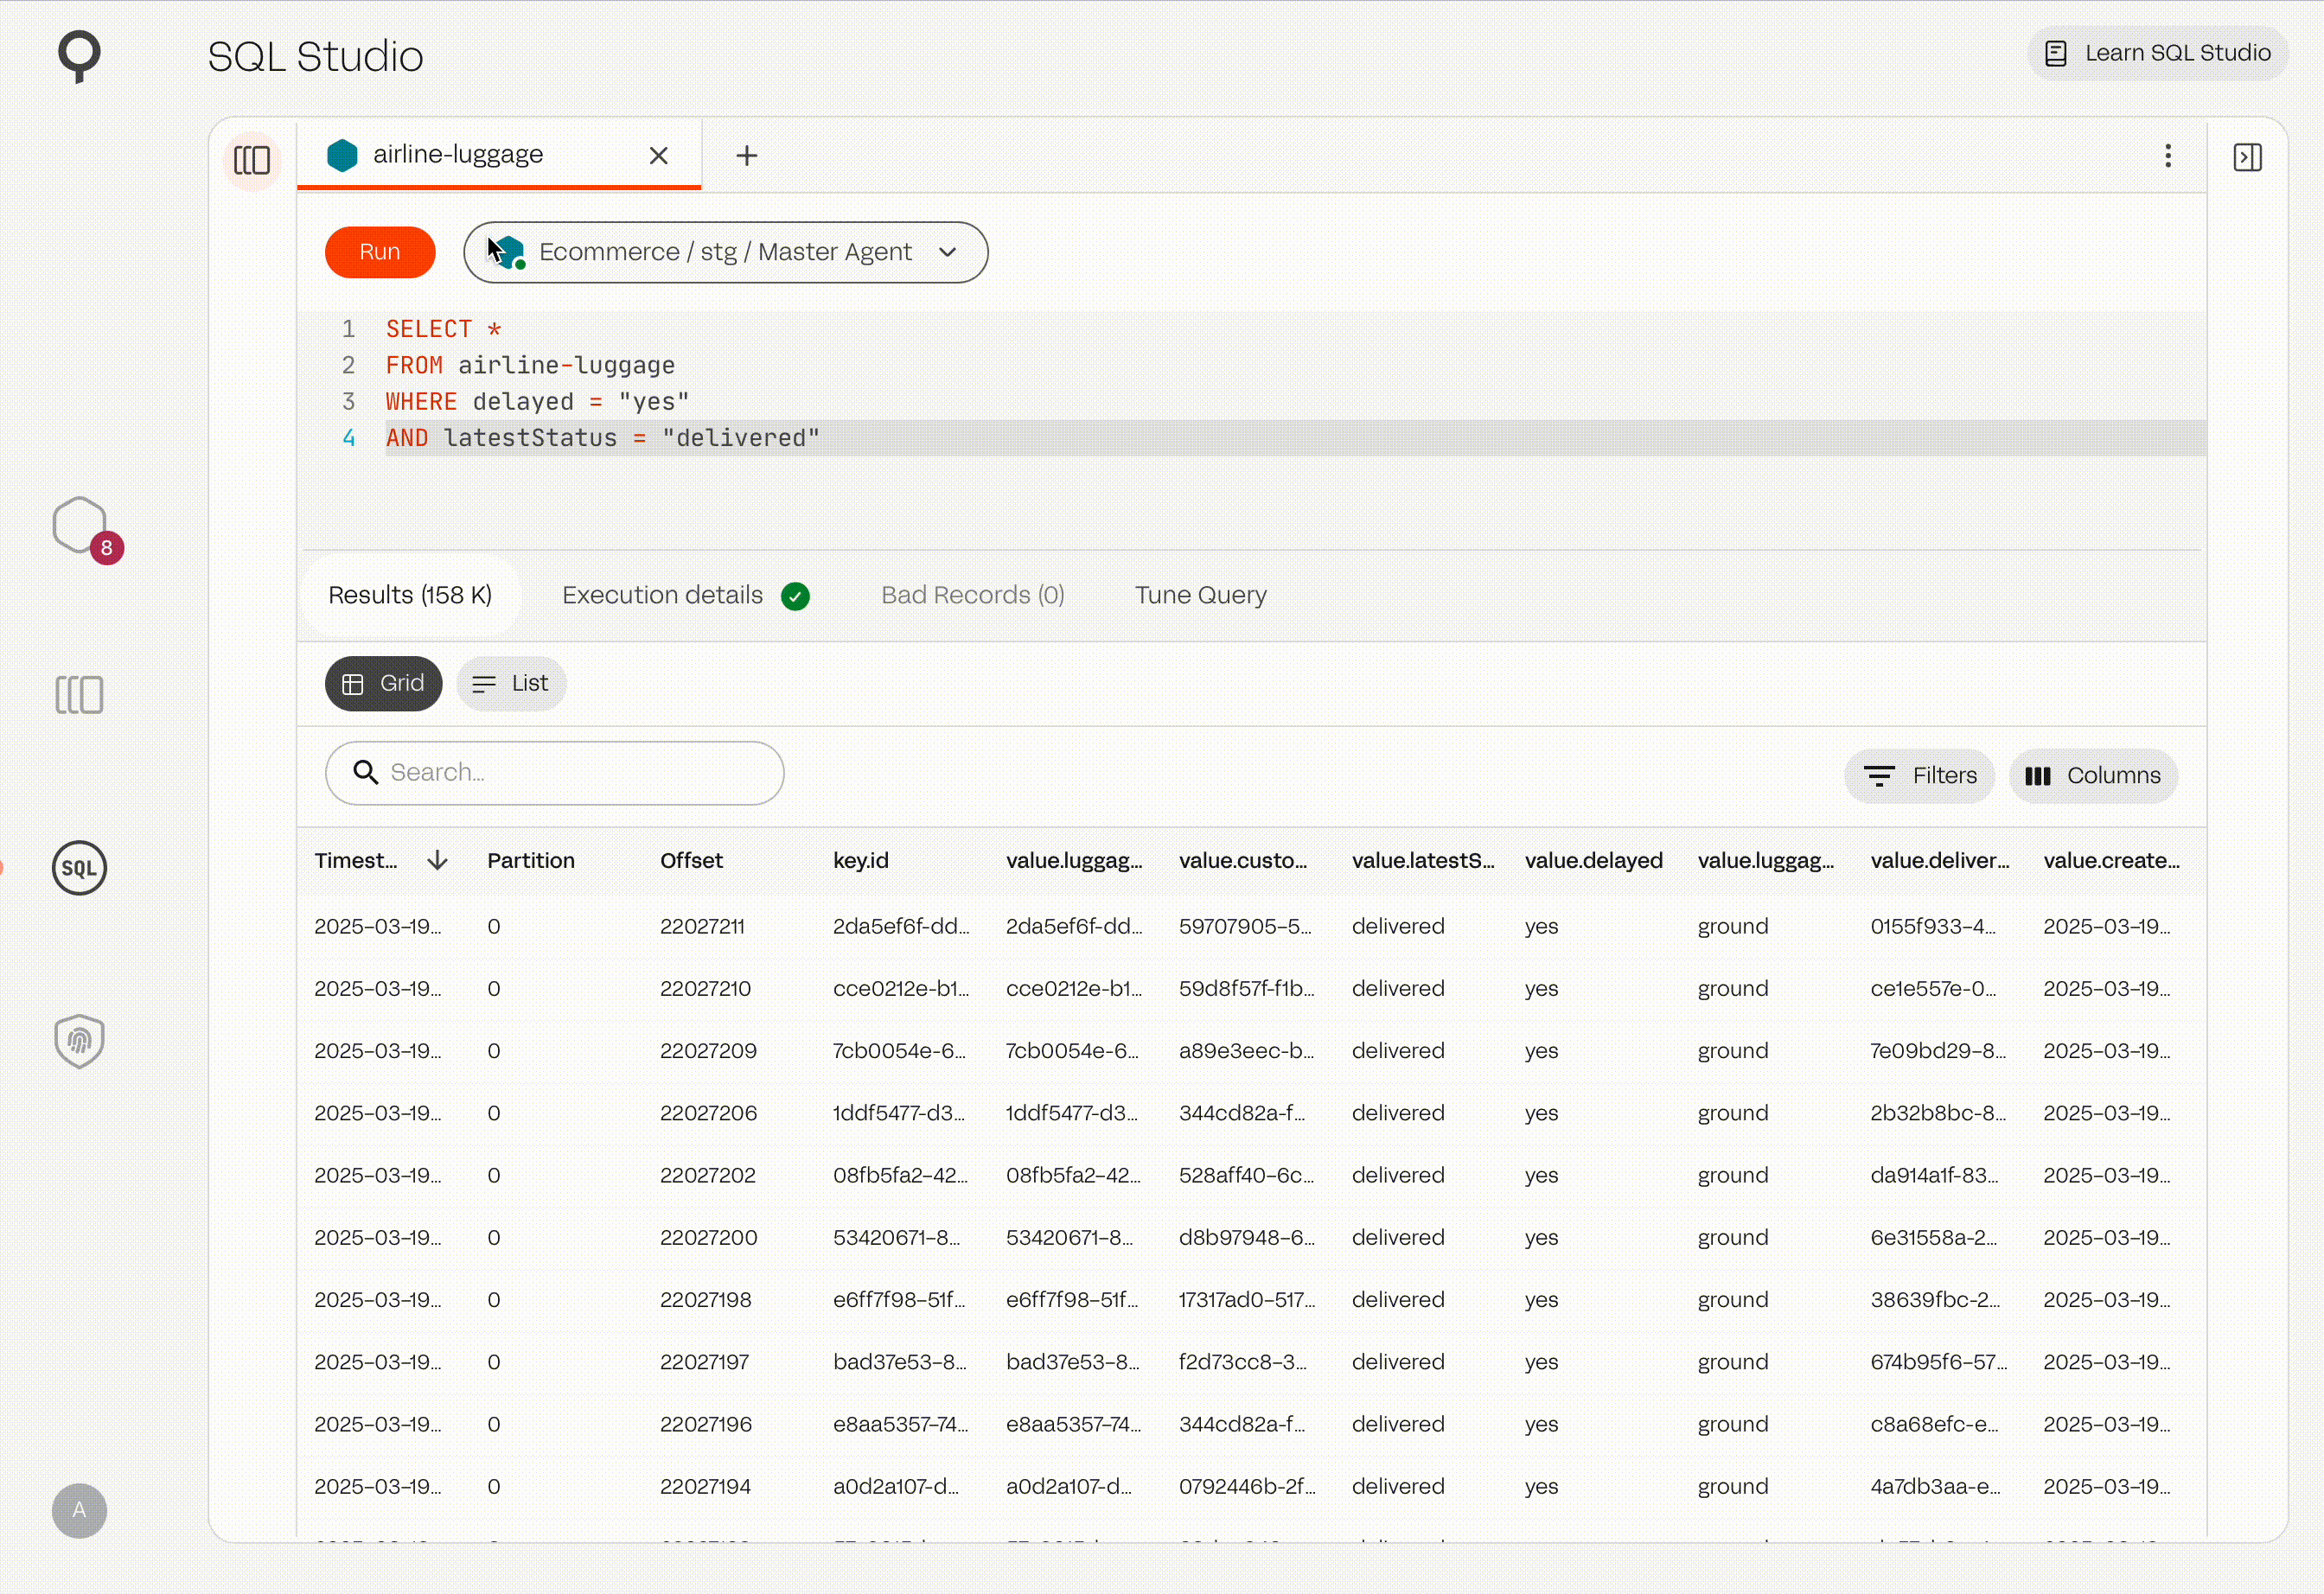Add a new query tab with plus
The image size is (2324, 1594).
click(x=746, y=156)
